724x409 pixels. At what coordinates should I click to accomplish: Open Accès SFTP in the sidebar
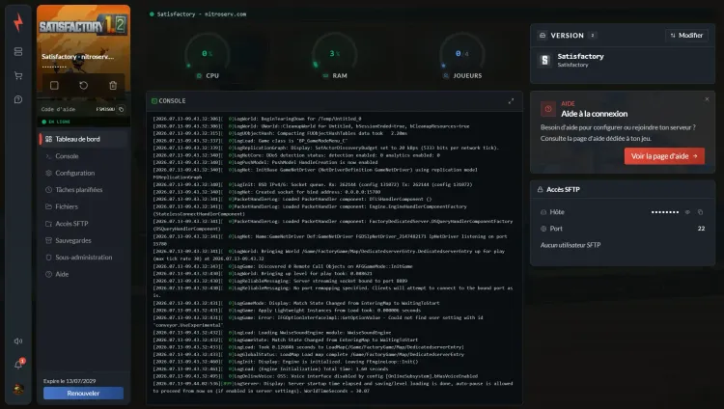83,224
